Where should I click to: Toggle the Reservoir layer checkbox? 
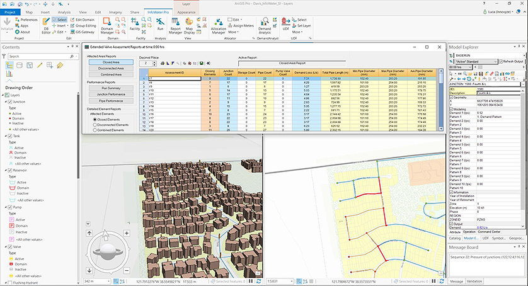click(10, 171)
